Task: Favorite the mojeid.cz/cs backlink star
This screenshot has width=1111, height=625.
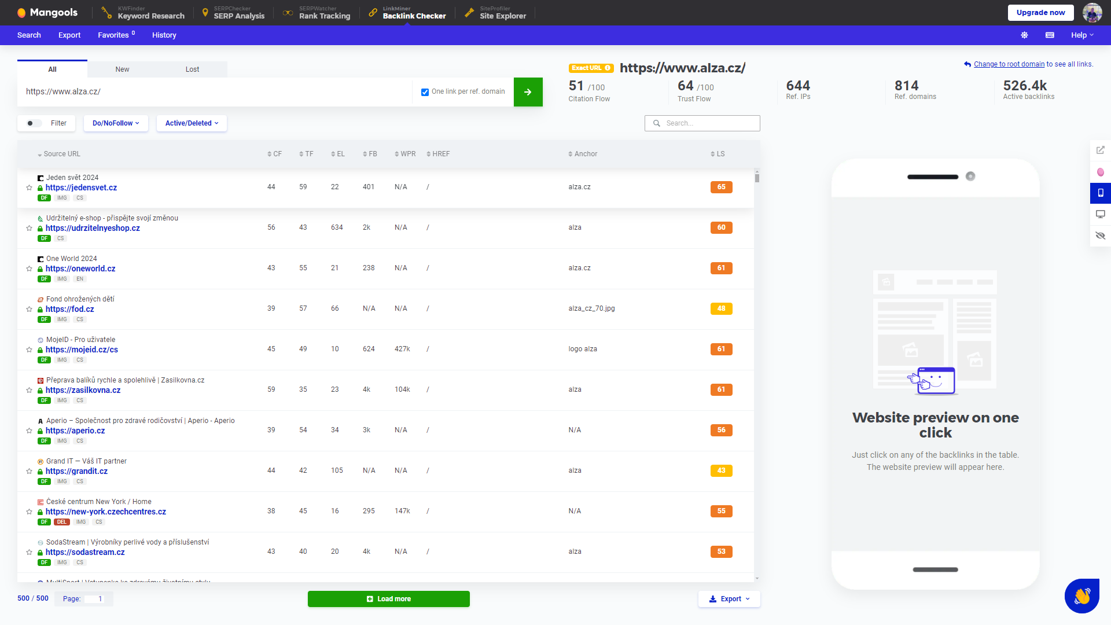Action: point(29,350)
